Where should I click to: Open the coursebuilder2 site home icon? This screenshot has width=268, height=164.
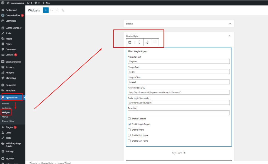(8, 3)
